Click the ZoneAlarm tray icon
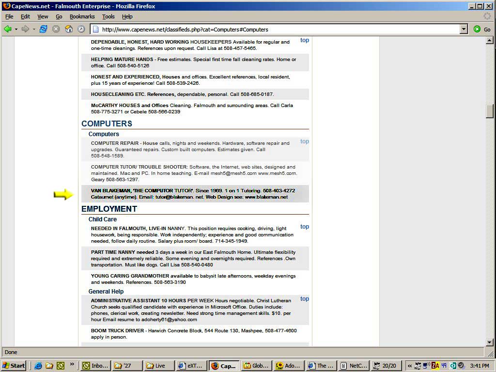496x372 pixels. coord(435,366)
